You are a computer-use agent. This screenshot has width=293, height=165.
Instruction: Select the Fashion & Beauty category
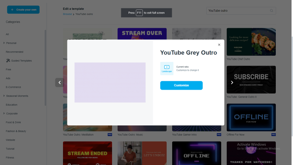pos(16,131)
